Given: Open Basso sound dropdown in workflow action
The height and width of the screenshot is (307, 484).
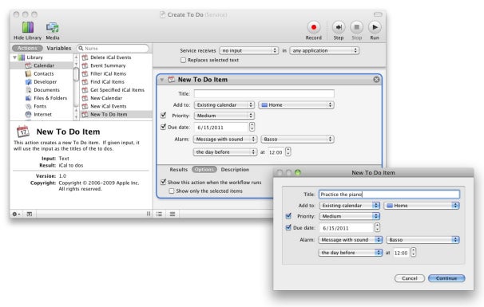Looking at the screenshot, I should coord(298,140).
